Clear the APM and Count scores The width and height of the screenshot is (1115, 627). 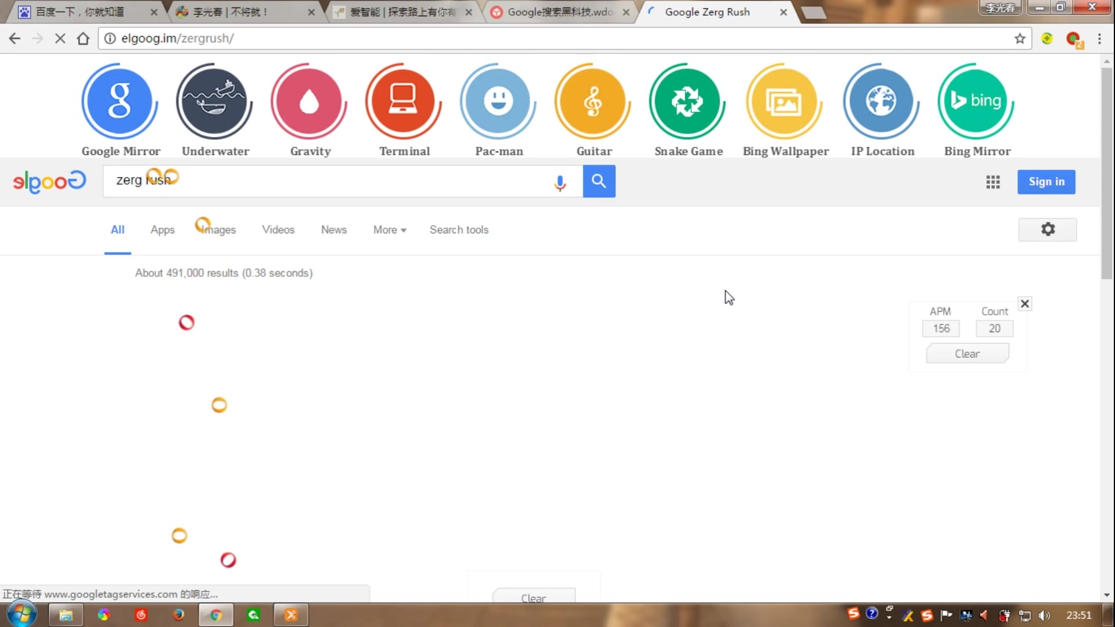coord(967,354)
